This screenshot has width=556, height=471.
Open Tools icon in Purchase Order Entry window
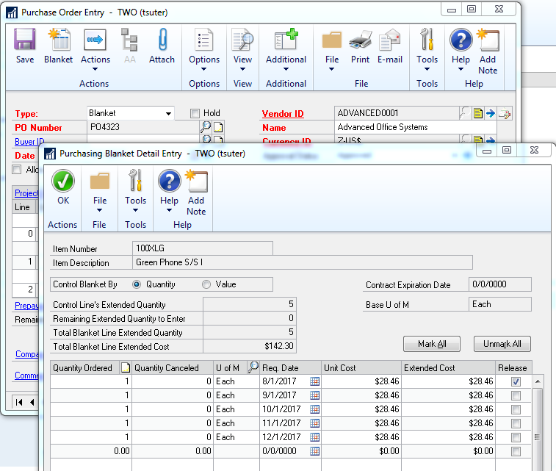(427, 40)
